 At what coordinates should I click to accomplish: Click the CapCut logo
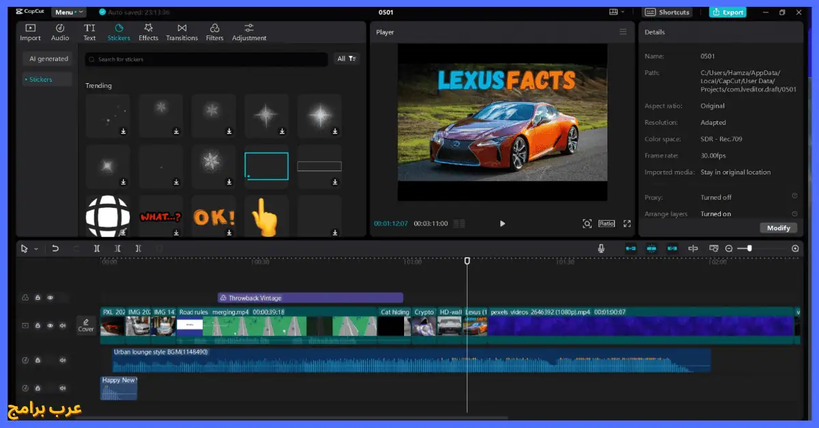pyautogui.click(x=30, y=12)
